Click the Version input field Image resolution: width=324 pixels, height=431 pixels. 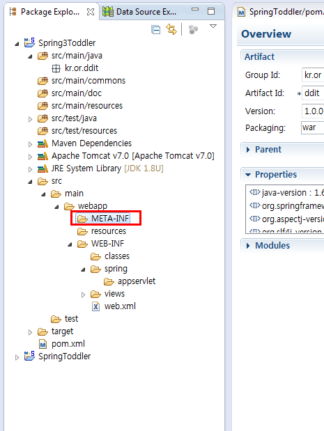tap(313, 111)
